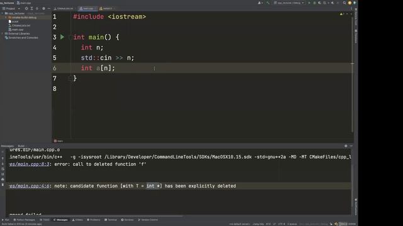Select the Build tab in Messages panel
The image size is (403, 226).
pos(21,146)
